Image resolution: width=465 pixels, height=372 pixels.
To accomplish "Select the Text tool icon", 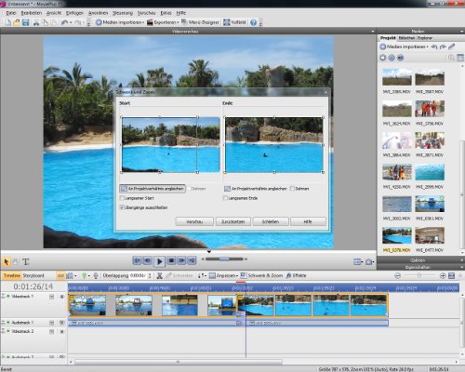I will 26,262.
